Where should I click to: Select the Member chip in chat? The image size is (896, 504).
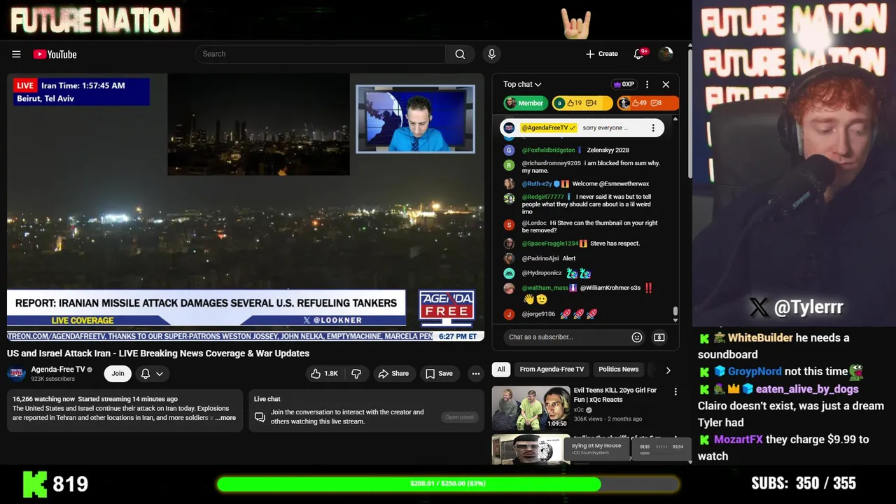[525, 103]
